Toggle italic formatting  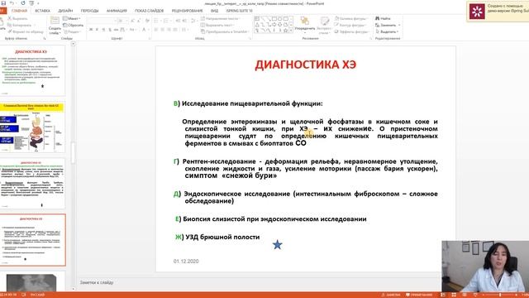click(x=97, y=30)
